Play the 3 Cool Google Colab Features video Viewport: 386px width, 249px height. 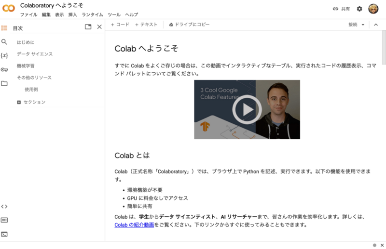click(x=247, y=109)
